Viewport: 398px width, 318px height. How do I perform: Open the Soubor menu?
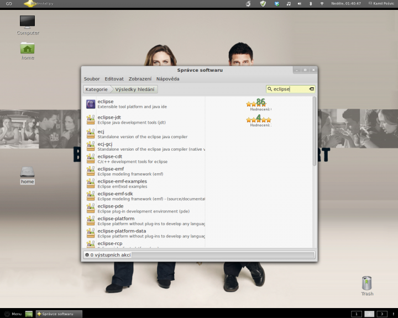tap(92, 79)
